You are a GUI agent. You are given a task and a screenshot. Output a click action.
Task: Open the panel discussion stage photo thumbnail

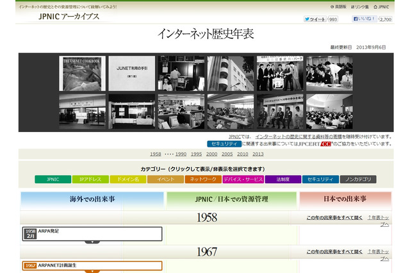pyautogui.click(x=280, y=112)
